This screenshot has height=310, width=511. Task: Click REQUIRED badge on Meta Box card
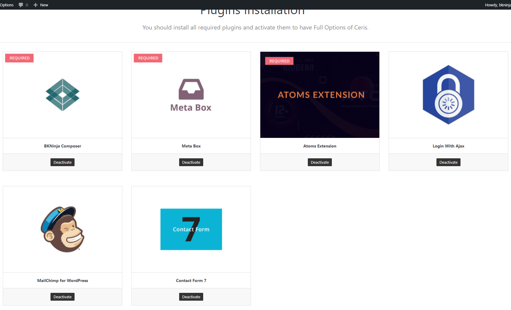148,58
